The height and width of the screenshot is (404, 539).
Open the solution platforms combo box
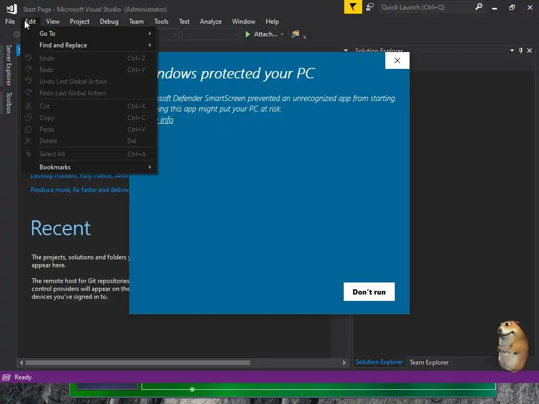click(211, 34)
